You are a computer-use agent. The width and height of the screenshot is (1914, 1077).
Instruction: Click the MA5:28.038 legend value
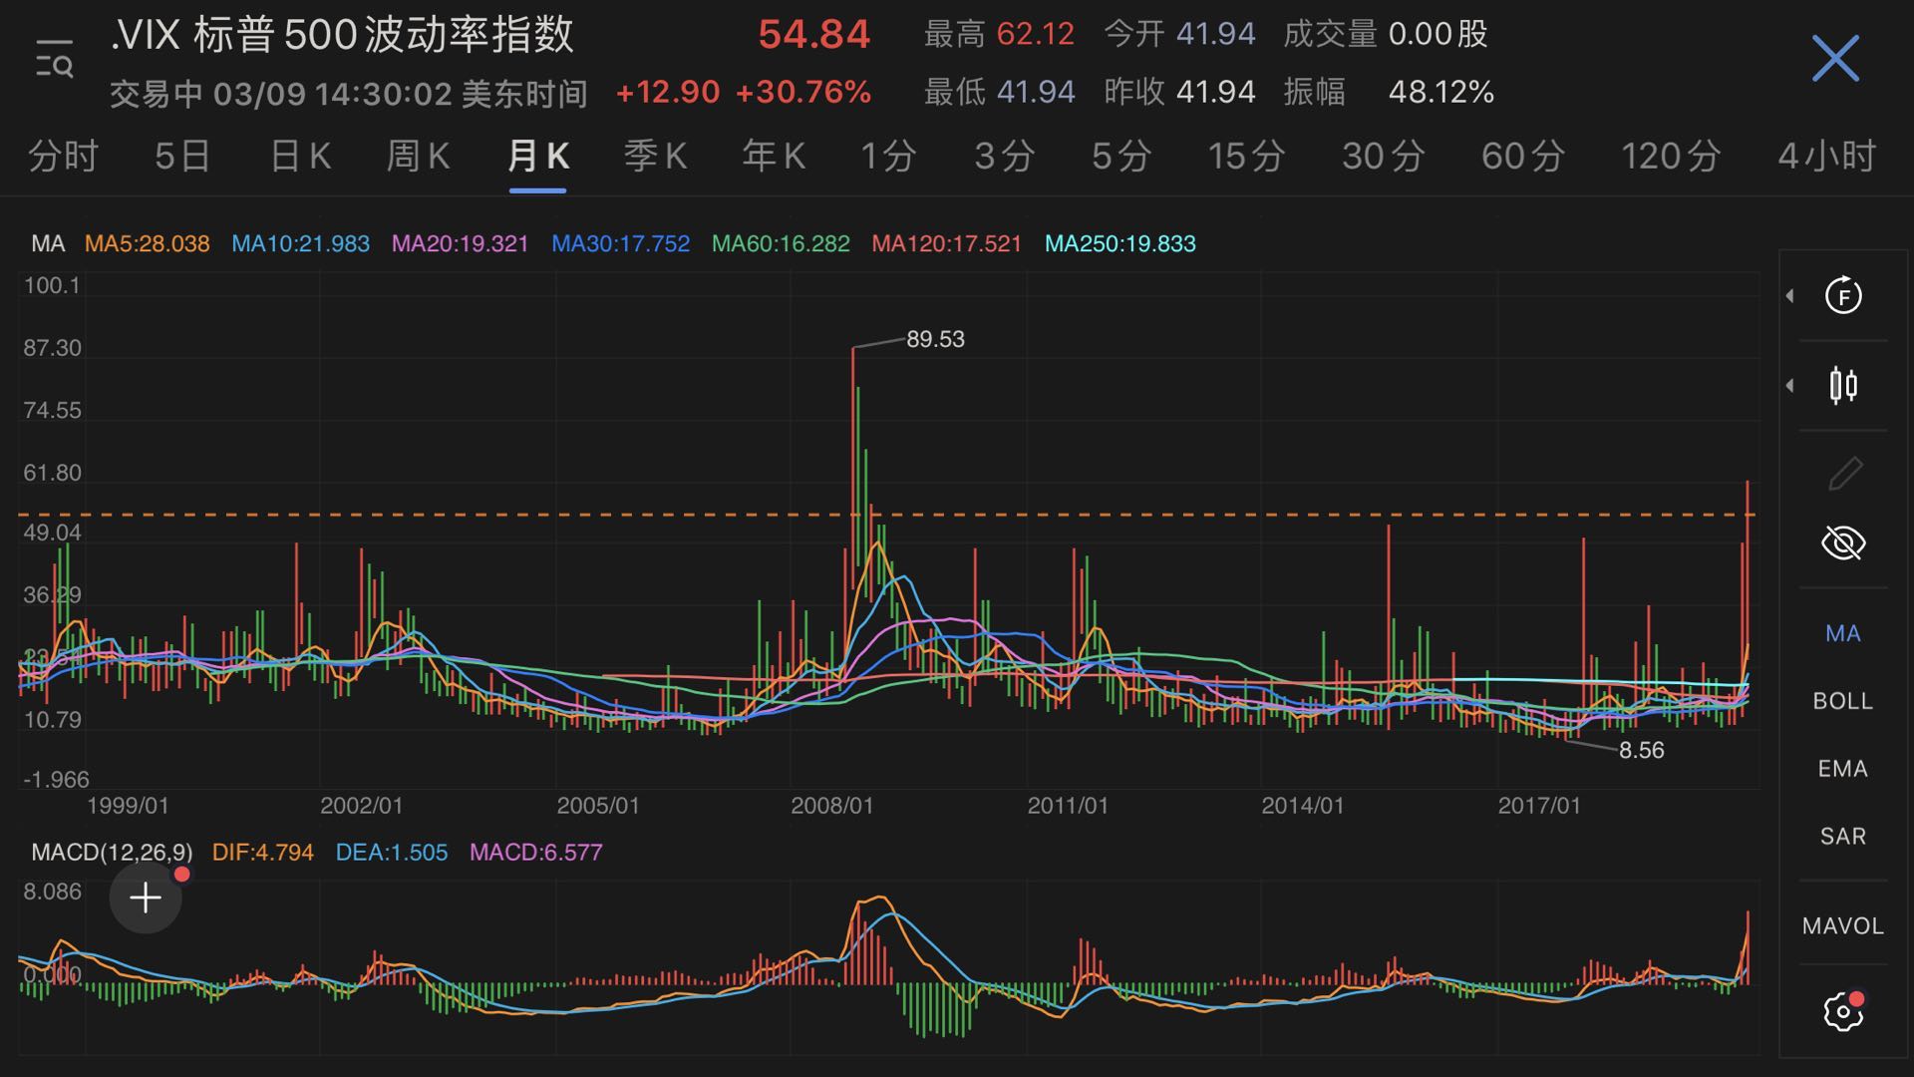coord(148,244)
